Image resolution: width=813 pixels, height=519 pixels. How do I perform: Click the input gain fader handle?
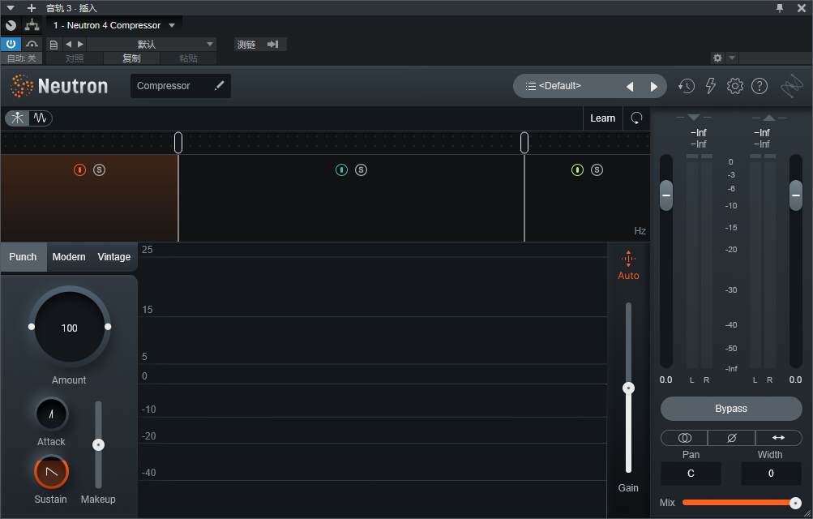click(666, 195)
